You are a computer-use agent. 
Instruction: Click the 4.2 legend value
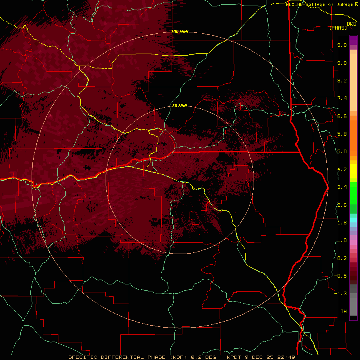[342, 170]
